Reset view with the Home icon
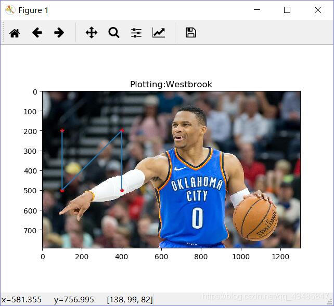This screenshot has width=334, height=306. click(x=15, y=33)
